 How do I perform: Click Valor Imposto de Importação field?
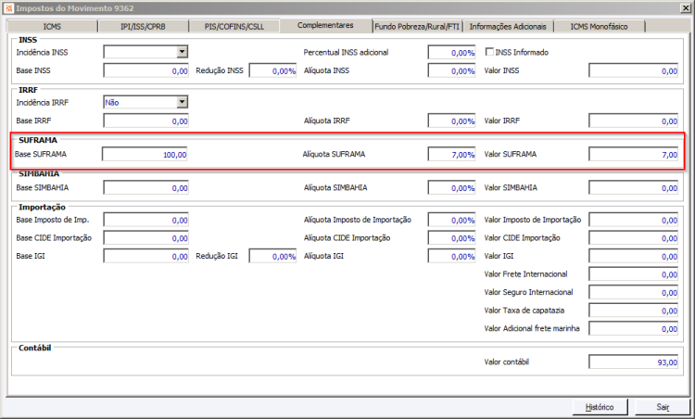[x=634, y=220]
